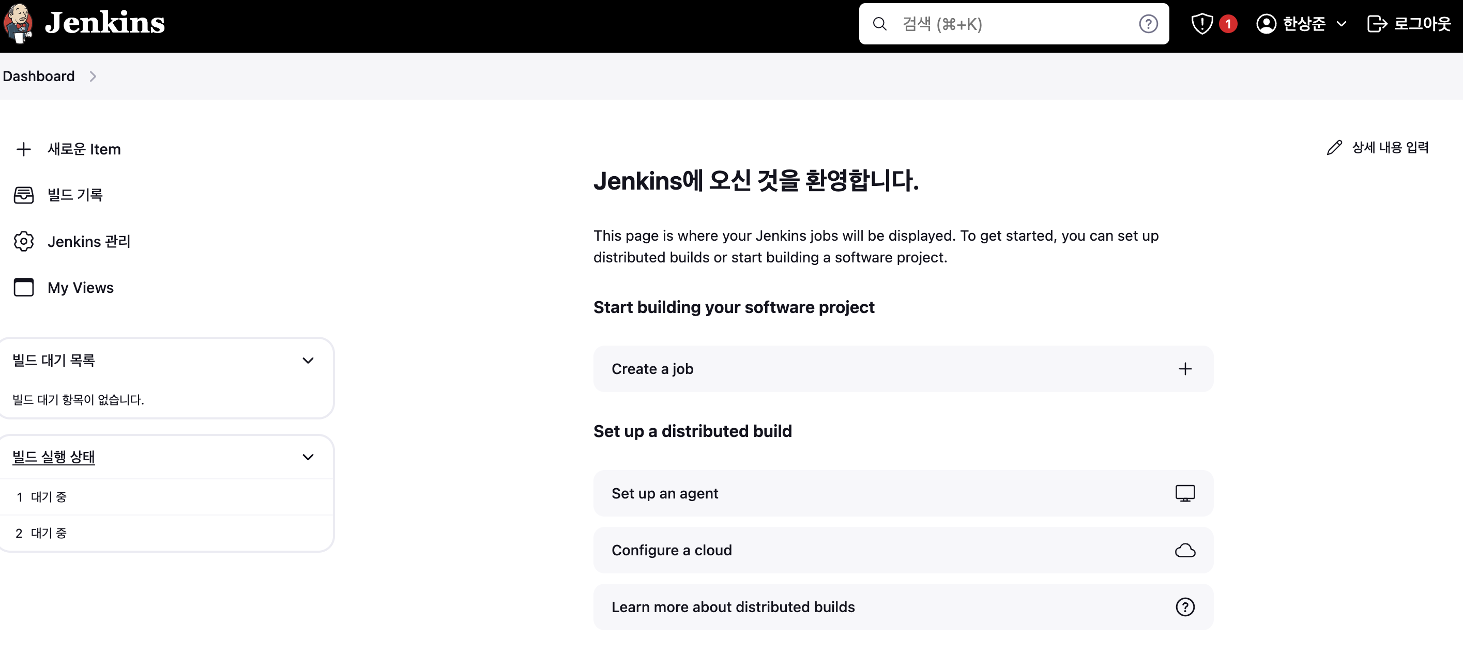This screenshot has height=655, width=1463.
Task: Navigate to Dashboard in the breadcrumb
Action: (39, 76)
